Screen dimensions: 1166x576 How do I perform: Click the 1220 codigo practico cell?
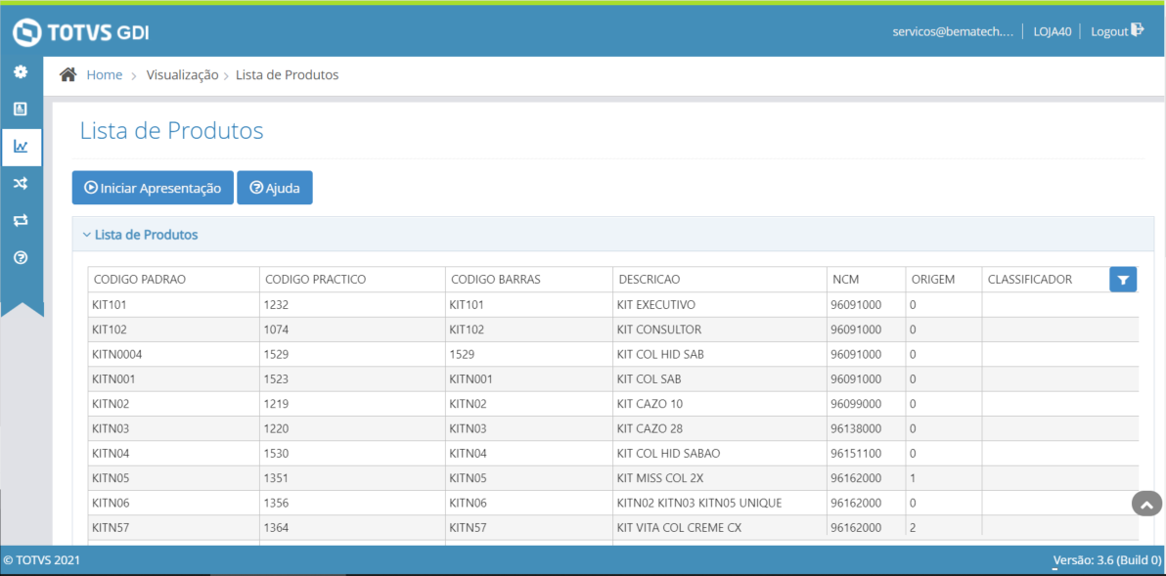coord(352,429)
